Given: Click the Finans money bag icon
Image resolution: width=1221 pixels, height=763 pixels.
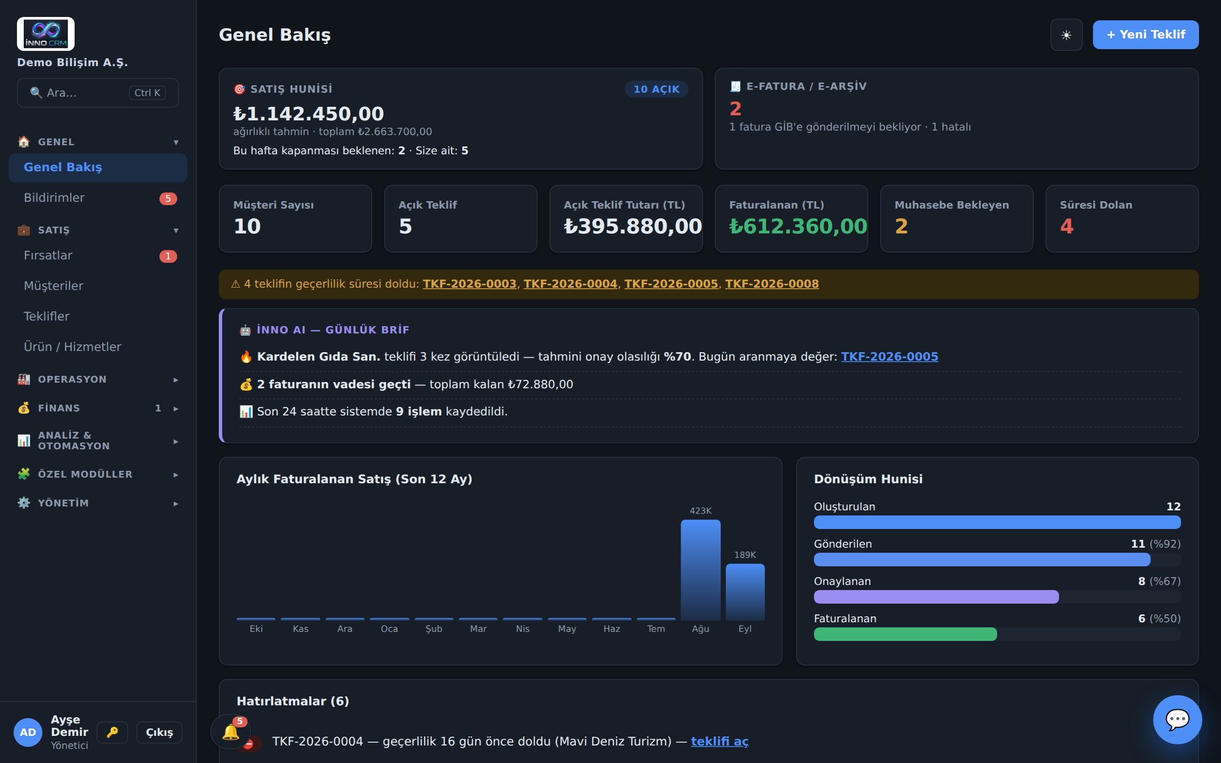Looking at the screenshot, I should pyautogui.click(x=24, y=408).
